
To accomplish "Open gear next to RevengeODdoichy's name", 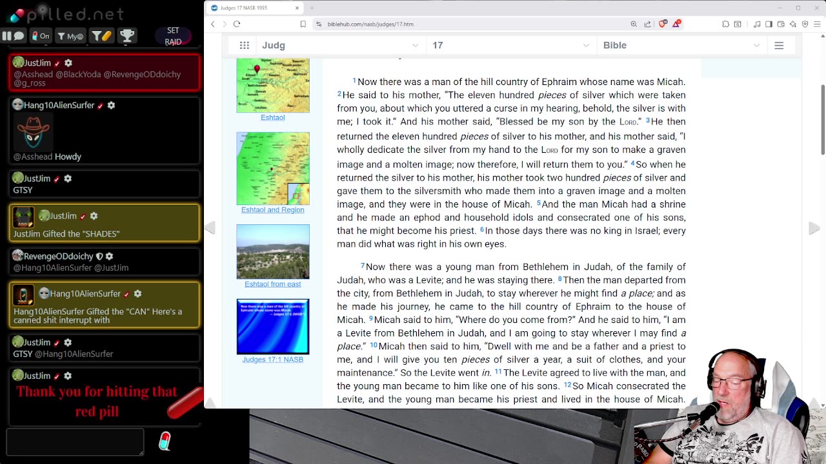I will coord(109,256).
